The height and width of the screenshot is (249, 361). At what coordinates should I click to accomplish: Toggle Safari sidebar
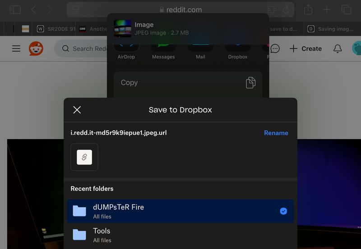pyautogui.click(x=15, y=9)
